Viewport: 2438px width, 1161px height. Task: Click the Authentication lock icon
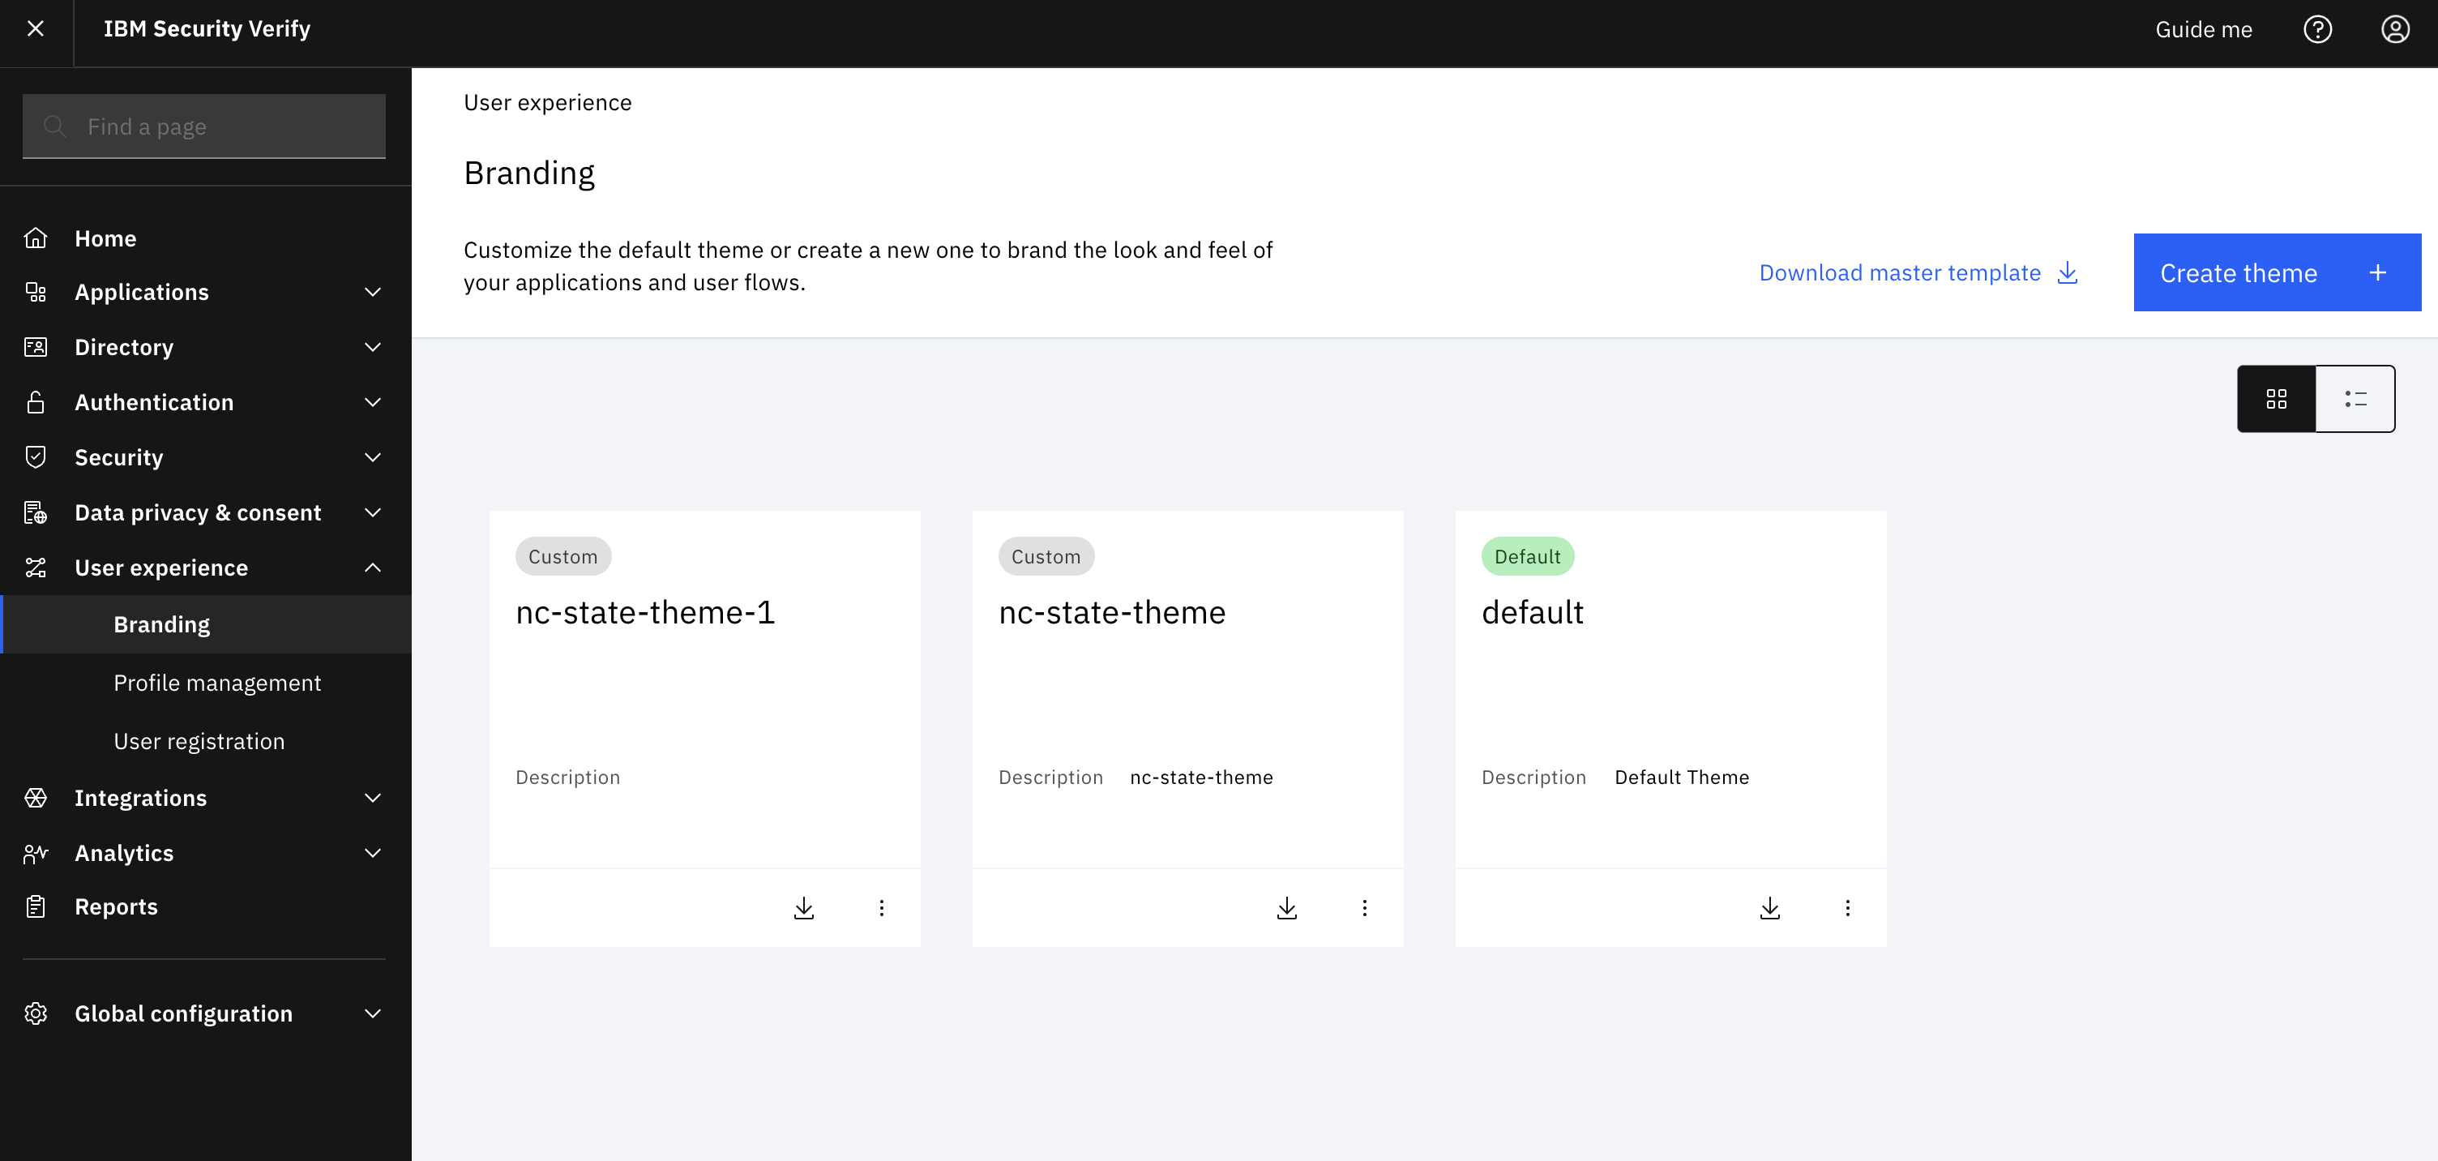pos(37,401)
